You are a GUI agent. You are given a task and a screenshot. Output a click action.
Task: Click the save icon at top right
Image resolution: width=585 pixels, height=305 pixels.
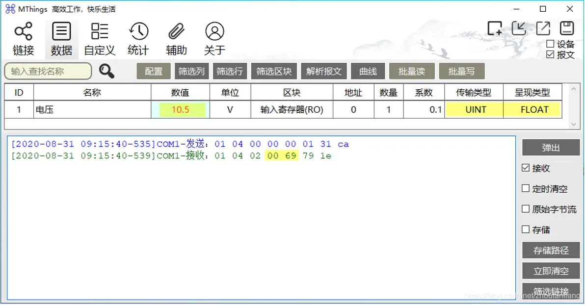click(566, 28)
